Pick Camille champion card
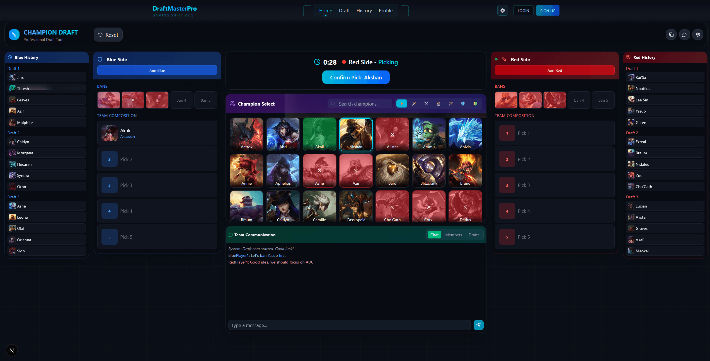The height and width of the screenshot is (361, 710). point(319,206)
